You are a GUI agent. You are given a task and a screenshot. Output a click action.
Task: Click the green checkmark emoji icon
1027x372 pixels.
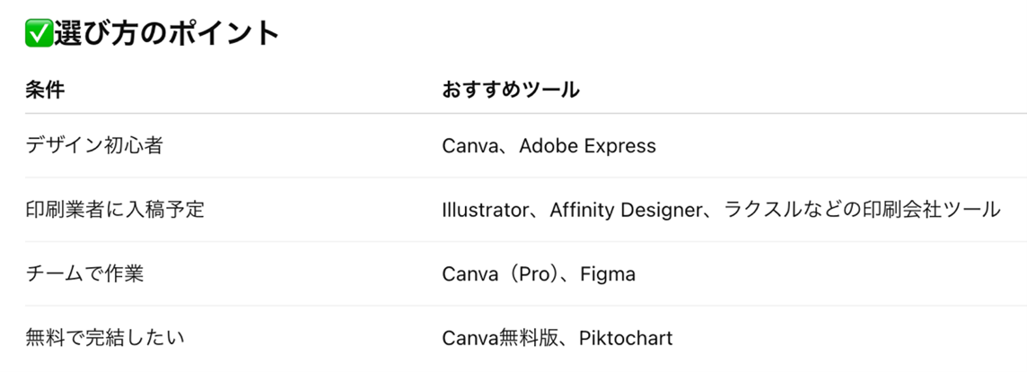click(x=38, y=33)
